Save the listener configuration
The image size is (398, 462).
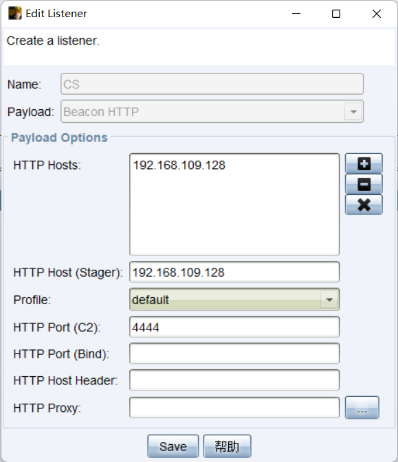coord(173,446)
